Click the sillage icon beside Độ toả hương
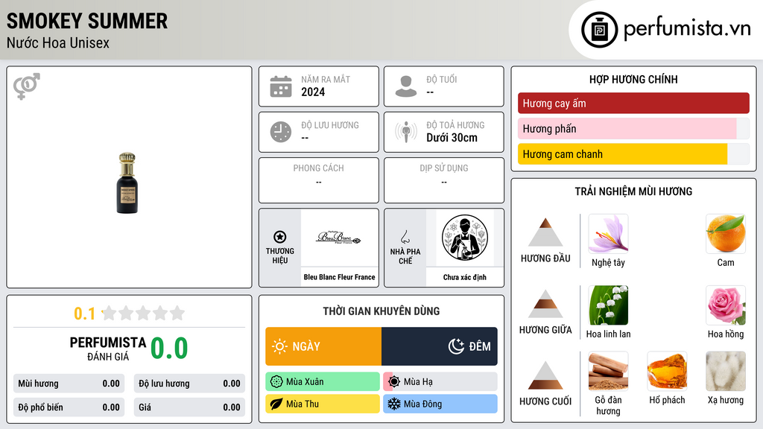Screen dimensions: 763x429 pyautogui.click(x=406, y=132)
